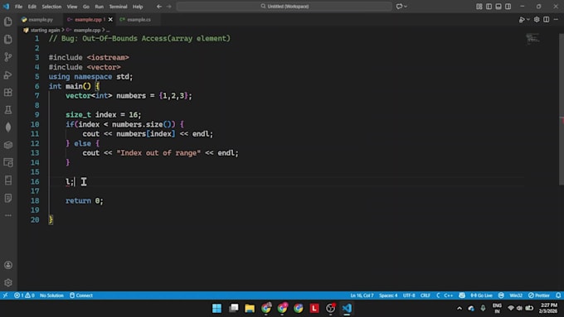Change indentation via Spaces: 4

[388, 295]
